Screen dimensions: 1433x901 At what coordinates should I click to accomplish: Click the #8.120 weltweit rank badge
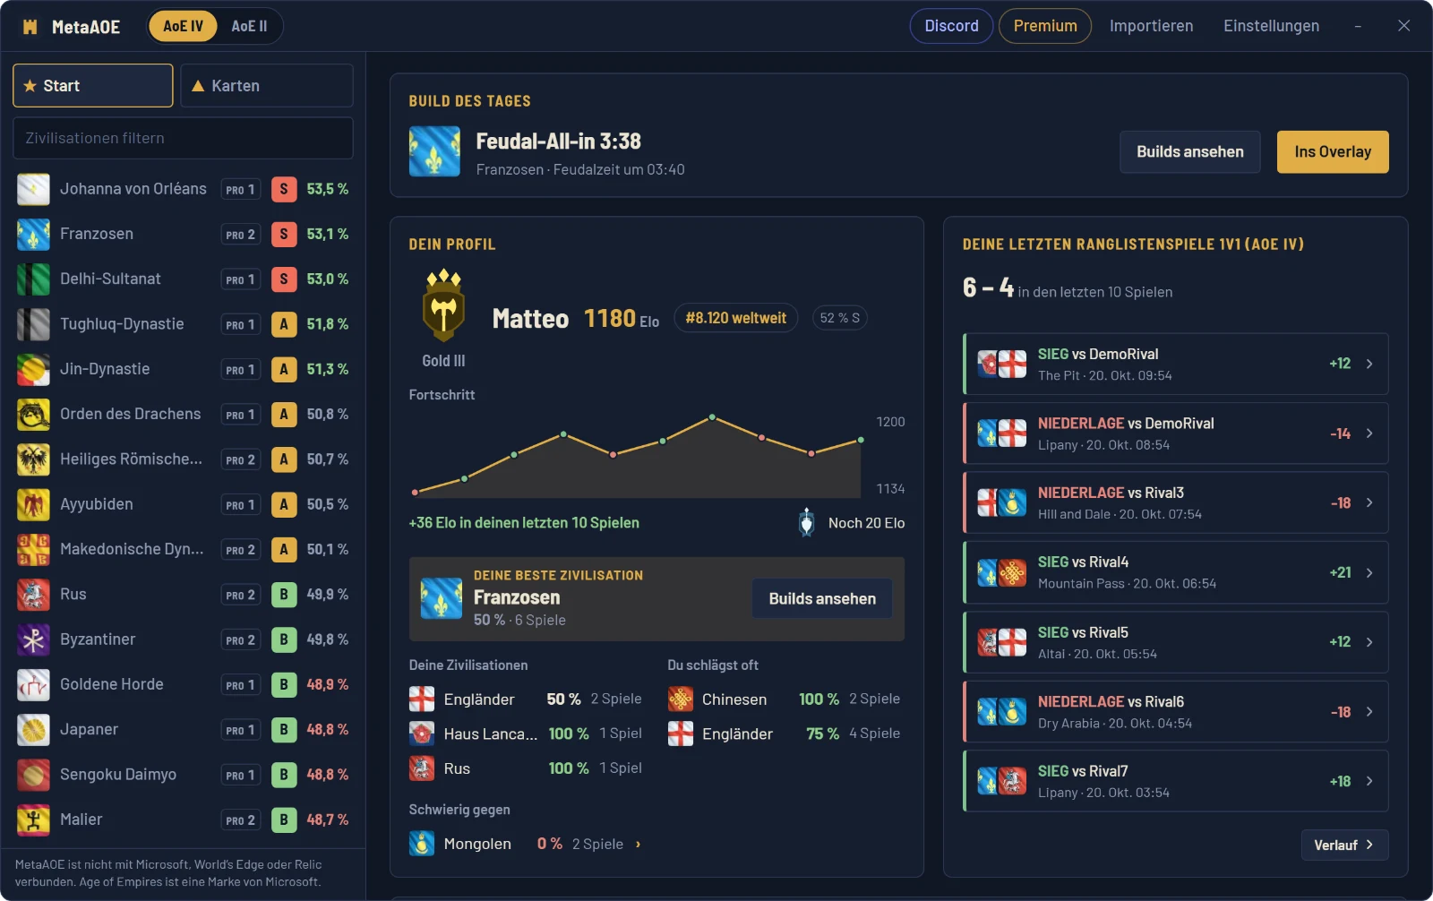point(735,318)
